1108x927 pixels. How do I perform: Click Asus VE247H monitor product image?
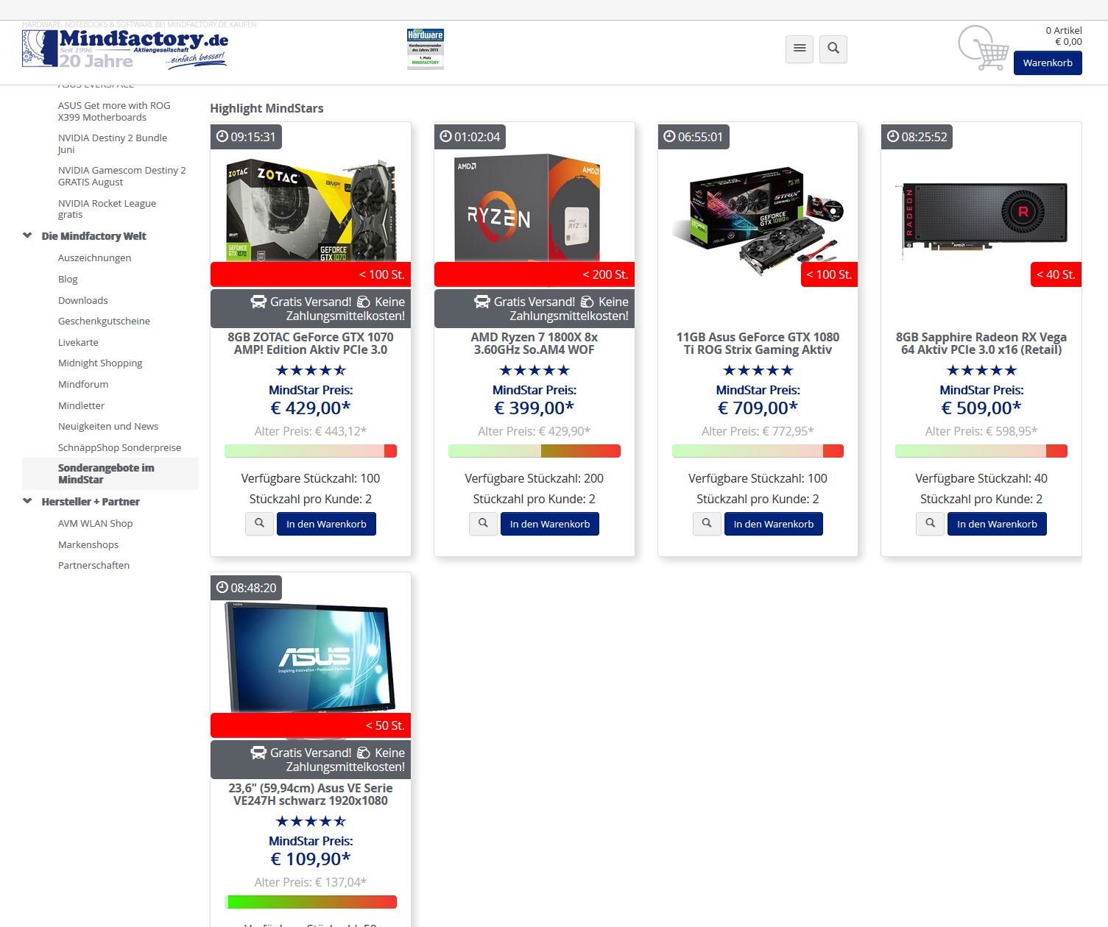[x=311, y=658]
